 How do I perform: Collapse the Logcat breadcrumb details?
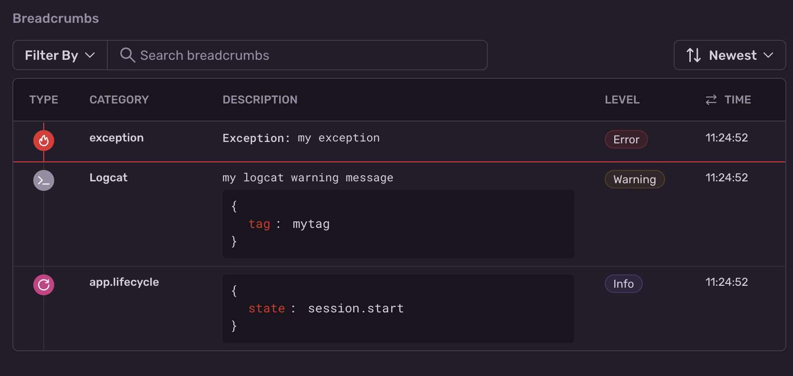tap(307, 178)
